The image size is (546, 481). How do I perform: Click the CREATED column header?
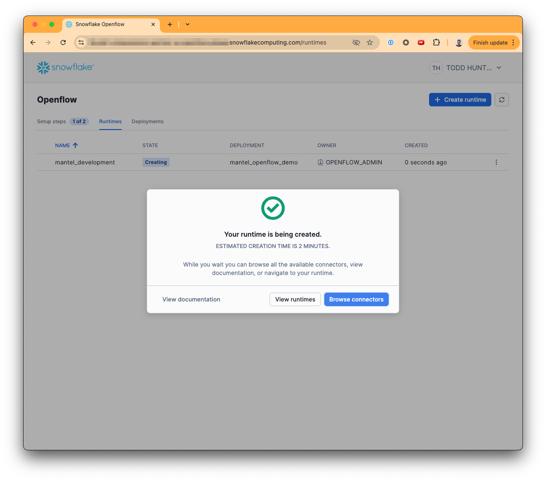416,145
